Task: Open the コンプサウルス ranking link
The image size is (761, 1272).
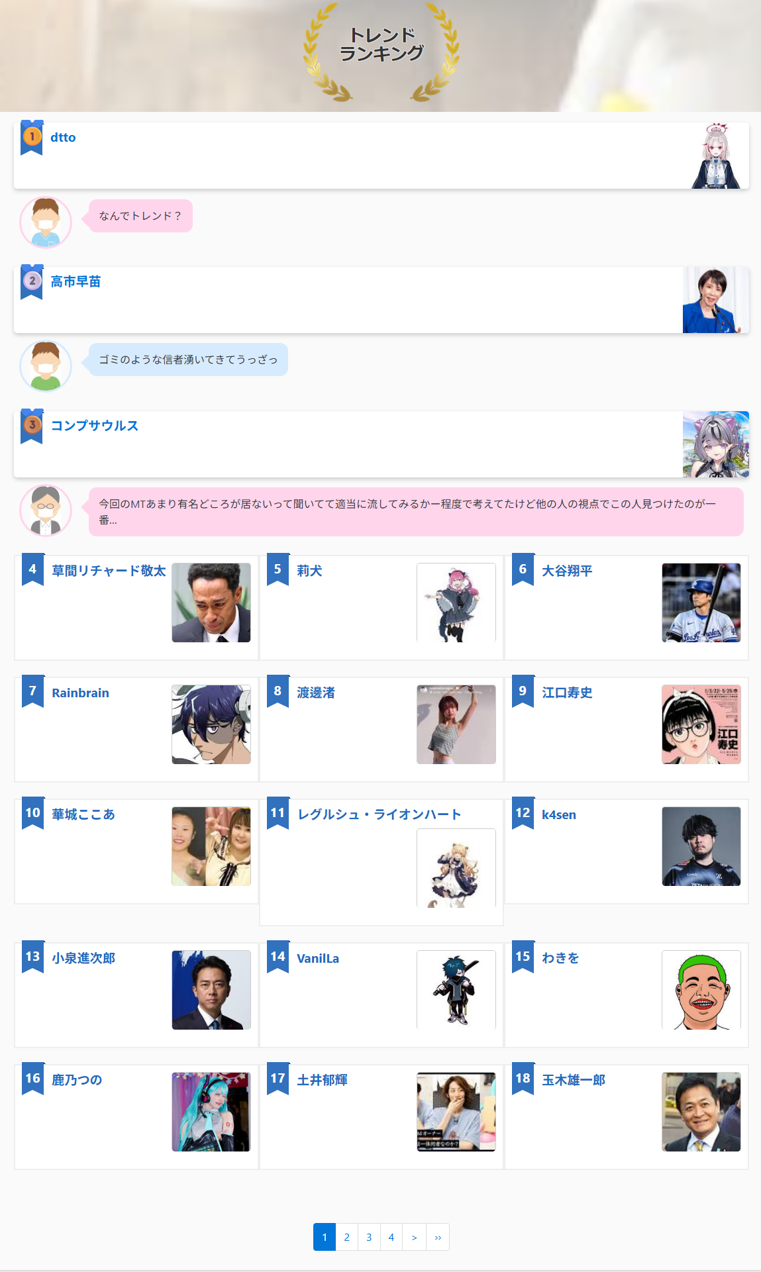Action: click(x=95, y=426)
